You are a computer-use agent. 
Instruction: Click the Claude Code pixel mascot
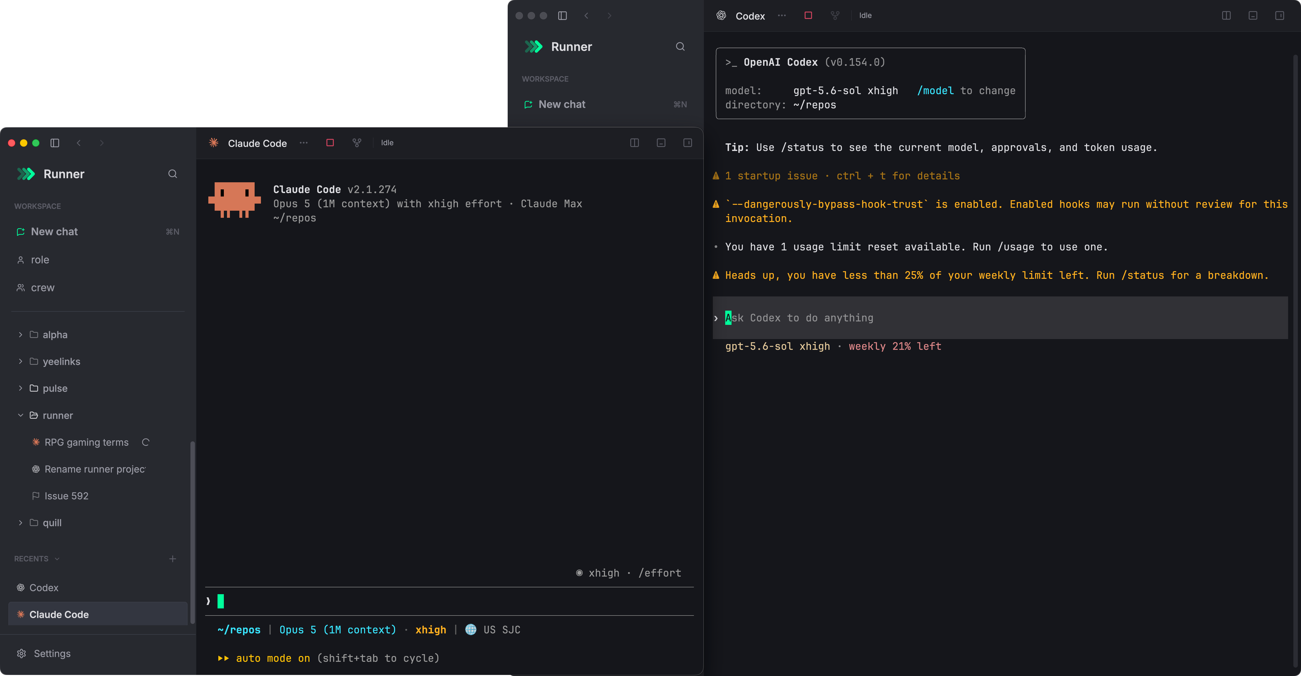pyautogui.click(x=234, y=200)
